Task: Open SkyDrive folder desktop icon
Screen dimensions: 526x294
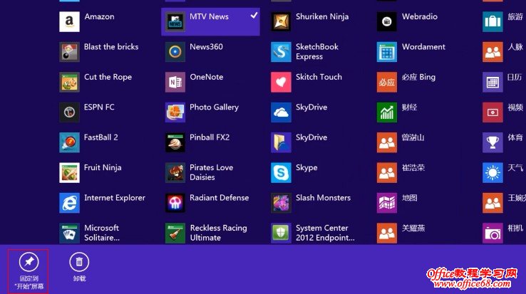Action: [281, 142]
